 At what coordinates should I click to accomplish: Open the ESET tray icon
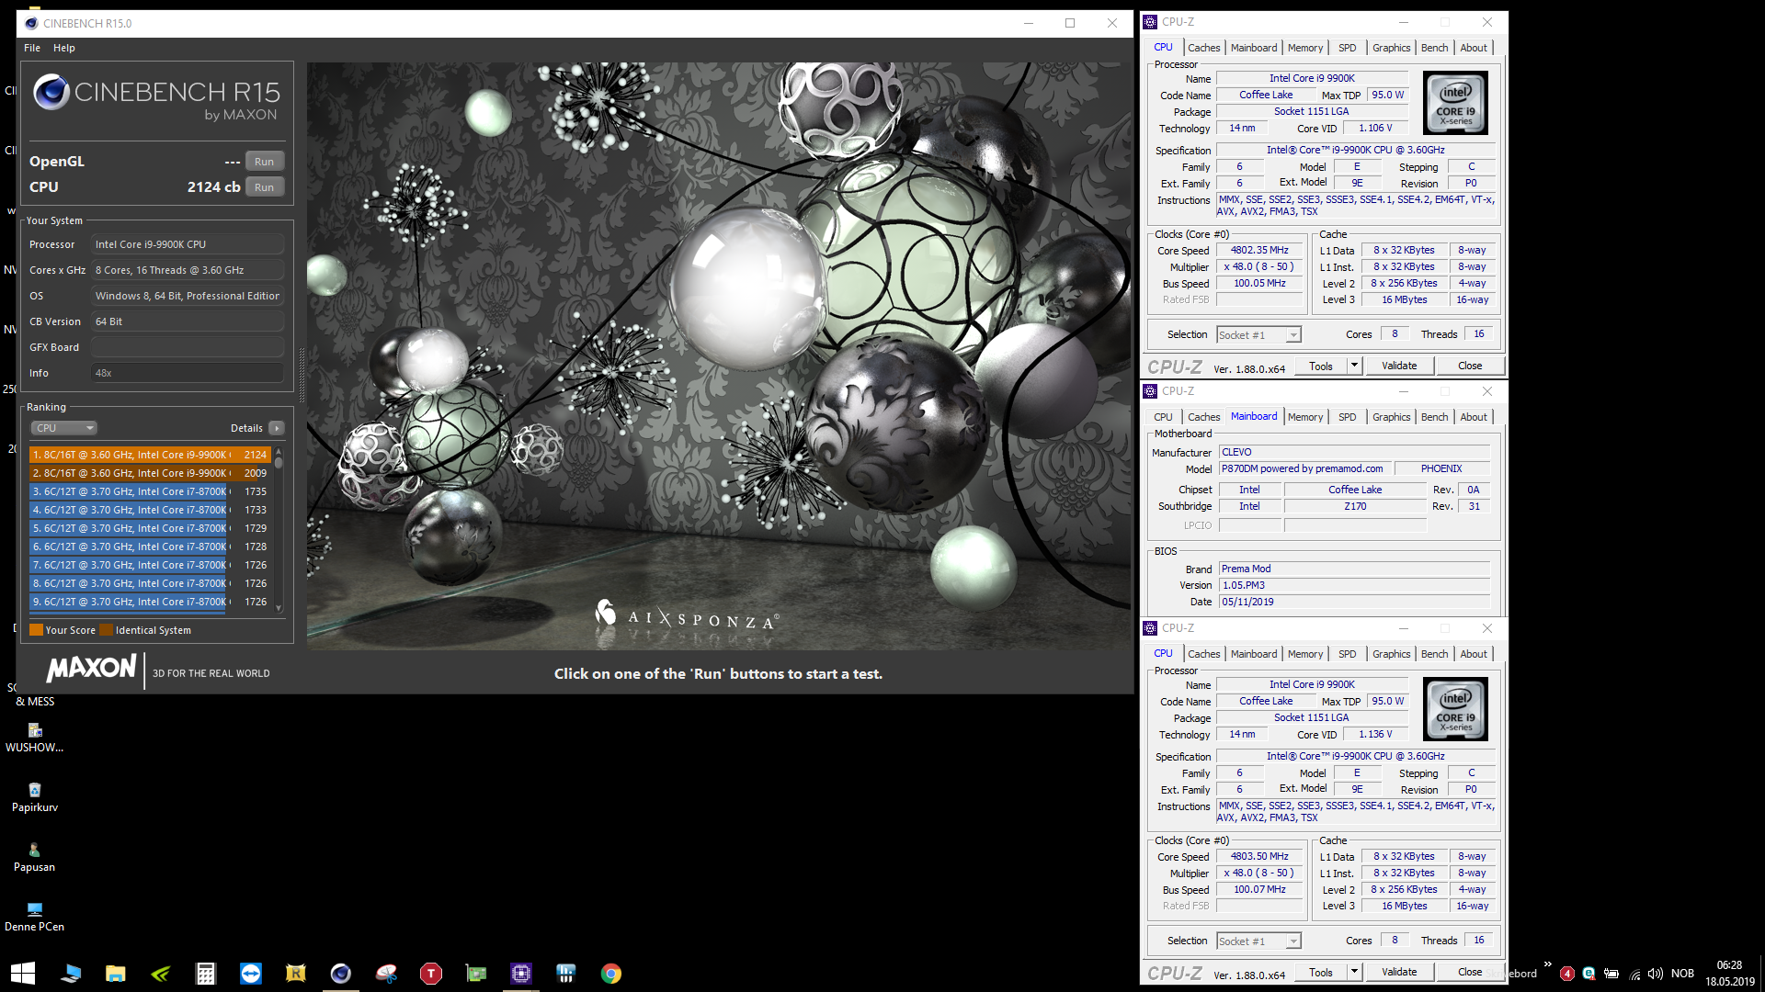coord(1588,974)
